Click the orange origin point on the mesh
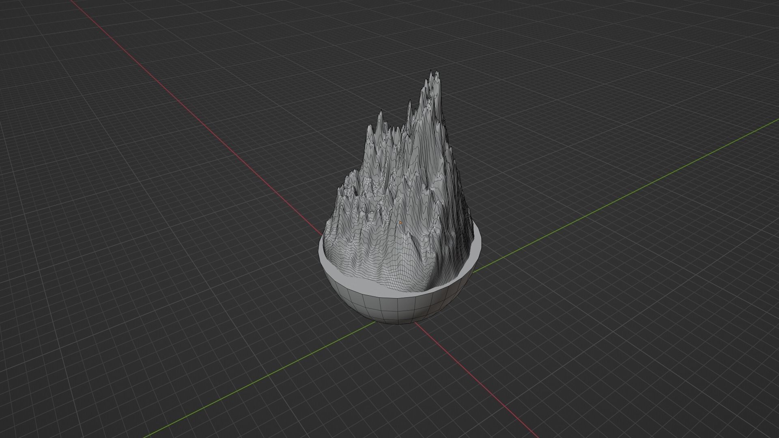 pos(400,222)
